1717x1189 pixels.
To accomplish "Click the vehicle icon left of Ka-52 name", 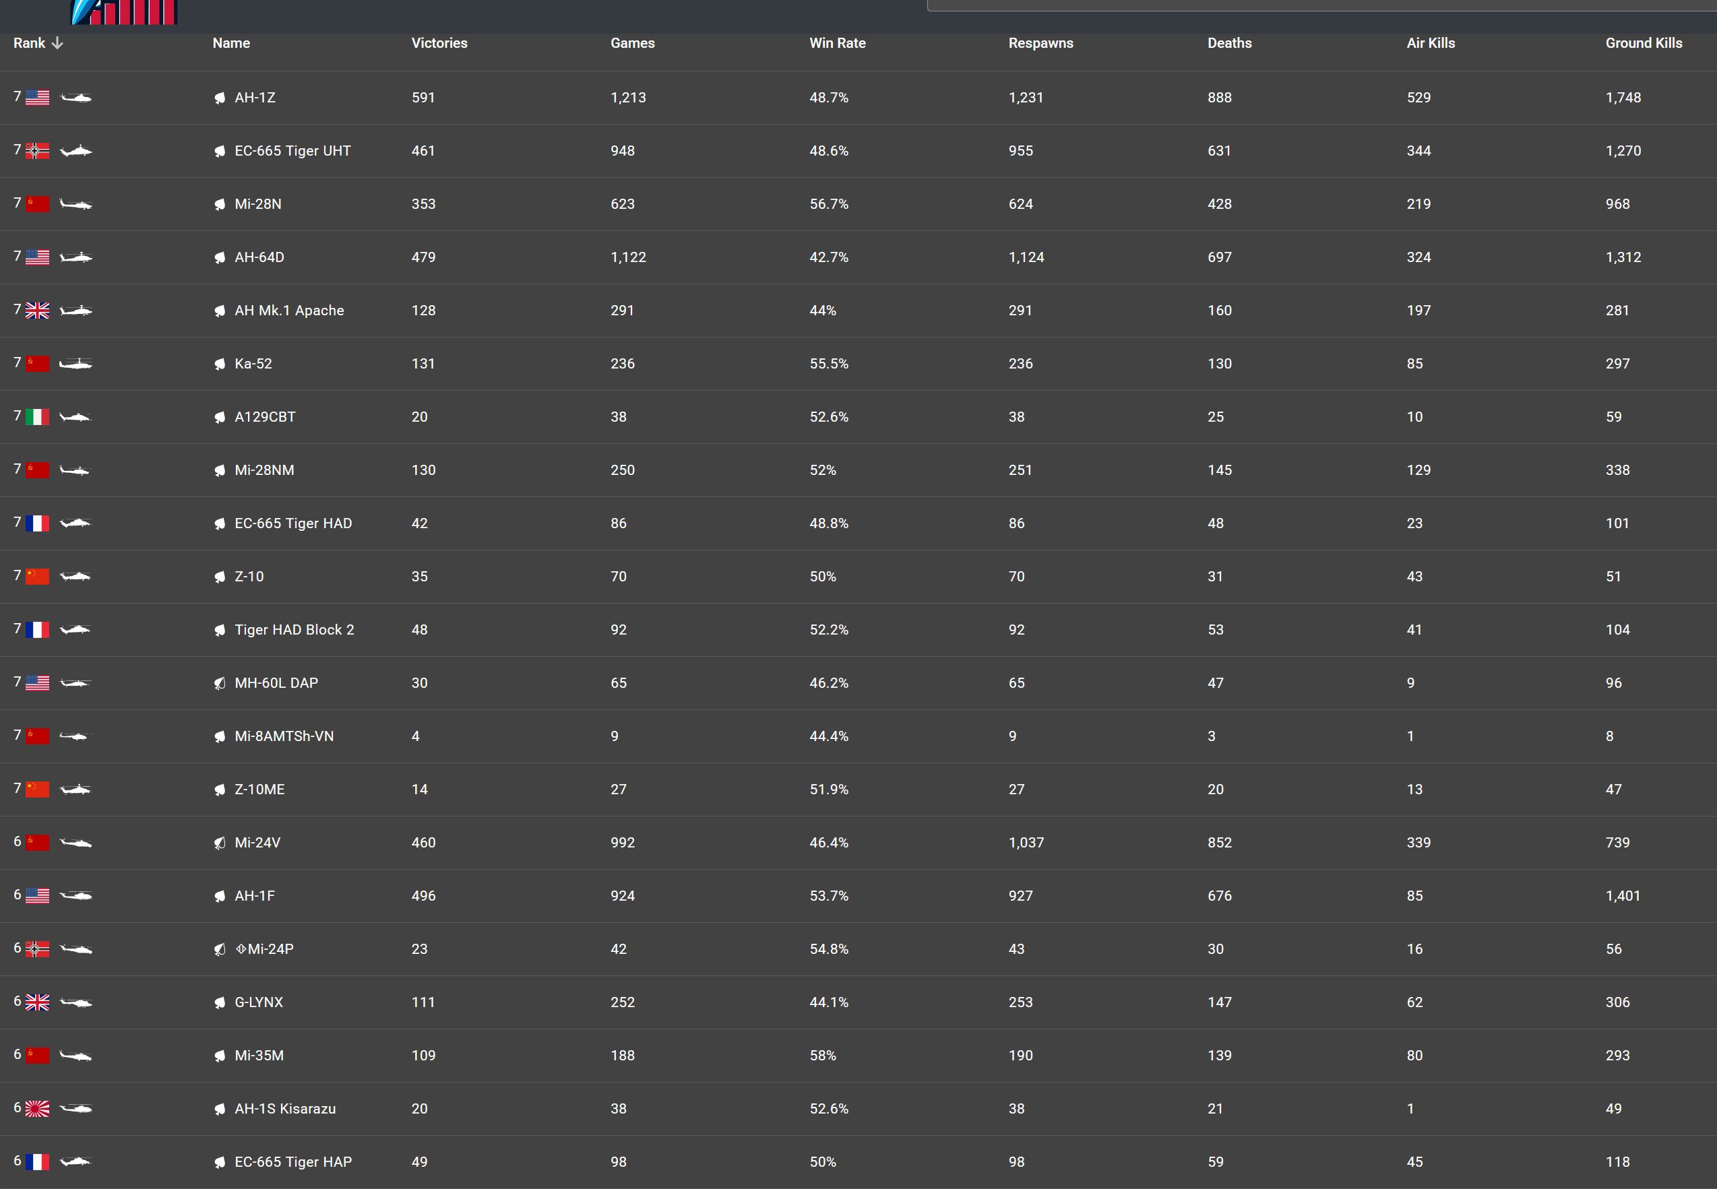I will (x=219, y=364).
